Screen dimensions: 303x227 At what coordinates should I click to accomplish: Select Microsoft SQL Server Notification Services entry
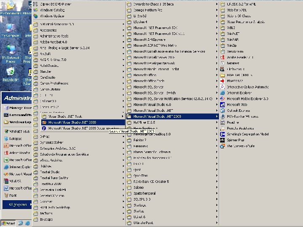click(172, 99)
